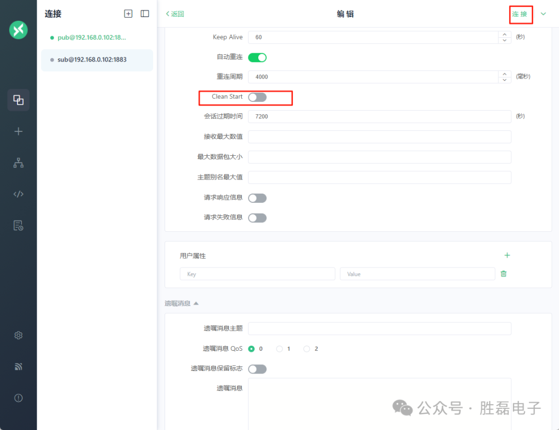Decrease the Keep Alive value

click(x=505, y=40)
